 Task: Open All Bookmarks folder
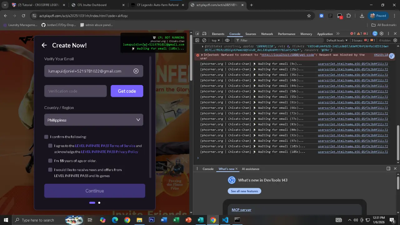[x=384, y=25]
